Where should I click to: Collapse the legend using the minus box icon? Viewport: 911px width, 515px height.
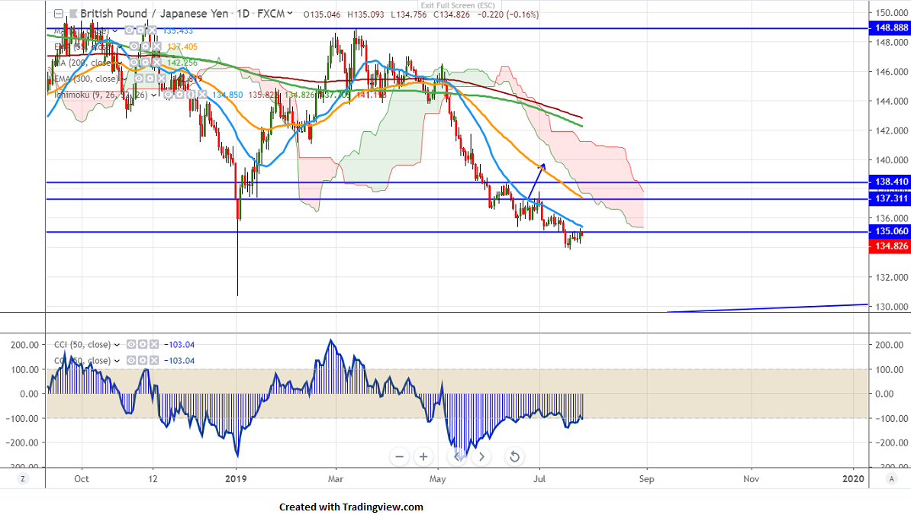(59, 14)
